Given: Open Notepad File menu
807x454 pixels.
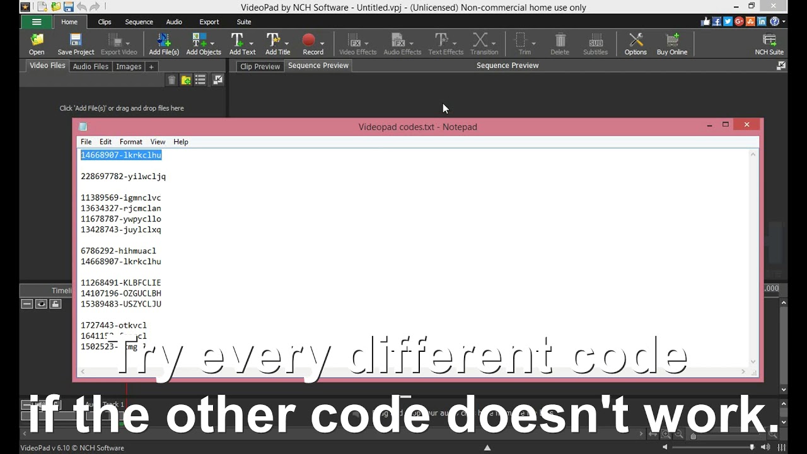Looking at the screenshot, I should click(86, 142).
